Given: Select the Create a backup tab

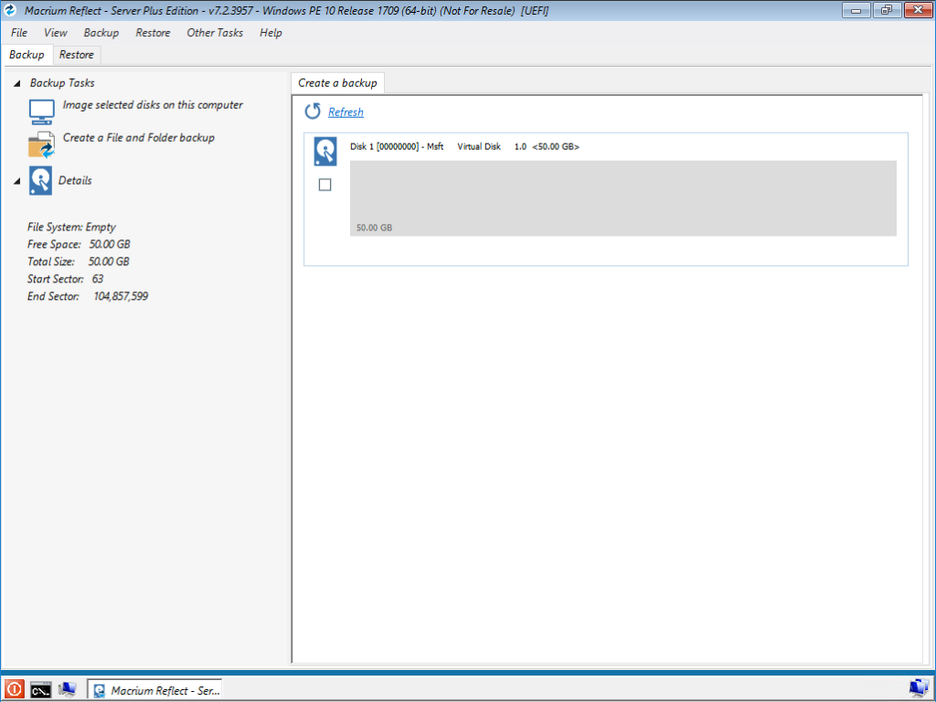Looking at the screenshot, I should [x=337, y=83].
